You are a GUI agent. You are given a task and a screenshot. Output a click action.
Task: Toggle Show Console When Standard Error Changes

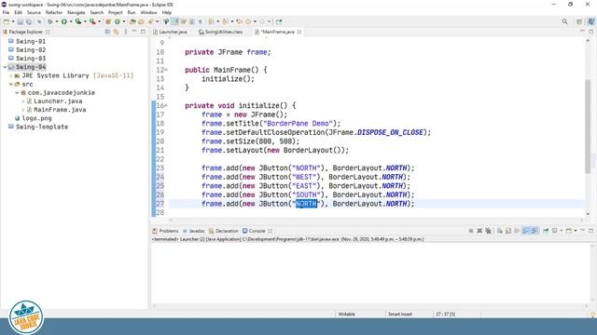(x=535, y=231)
